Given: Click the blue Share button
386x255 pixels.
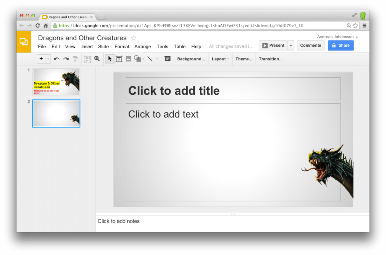Looking at the screenshot, I should coord(340,45).
